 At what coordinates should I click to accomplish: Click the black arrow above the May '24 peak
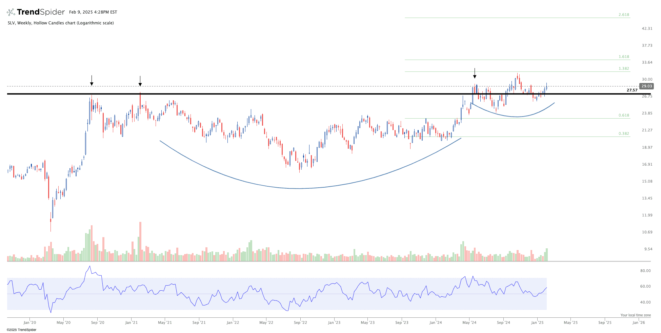(475, 73)
